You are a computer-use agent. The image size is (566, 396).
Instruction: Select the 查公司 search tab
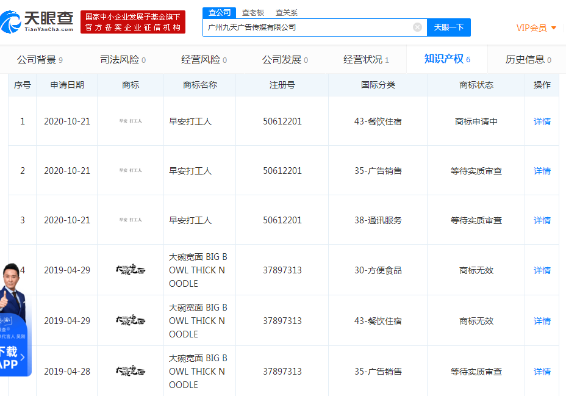220,12
